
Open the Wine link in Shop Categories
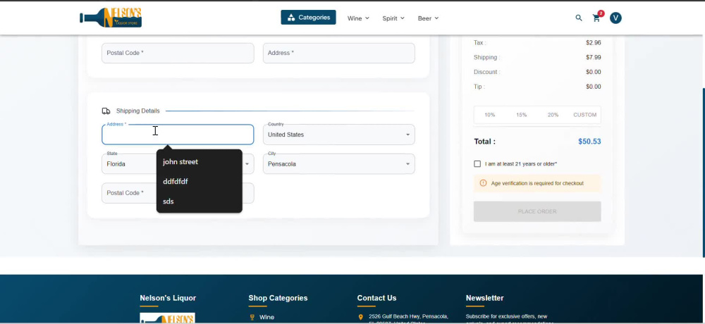point(266,317)
